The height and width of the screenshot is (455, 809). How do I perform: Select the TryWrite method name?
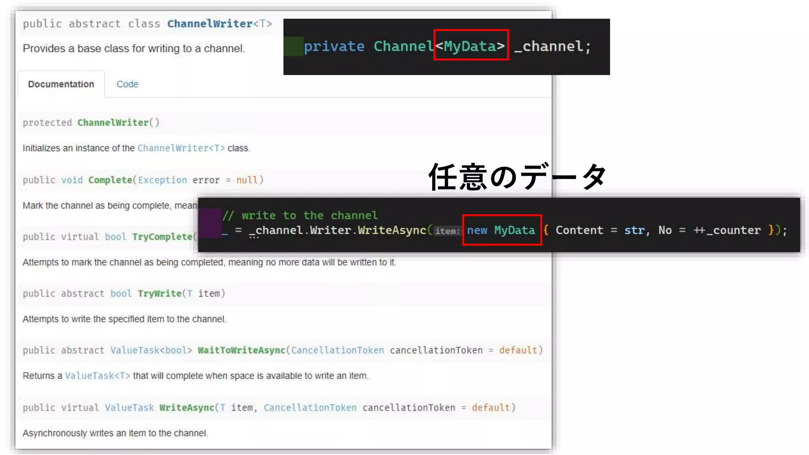point(159,293)
